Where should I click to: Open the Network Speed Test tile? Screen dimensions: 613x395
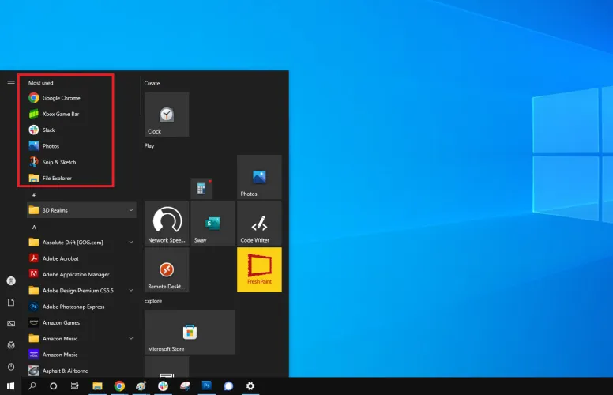coord(166,224)
